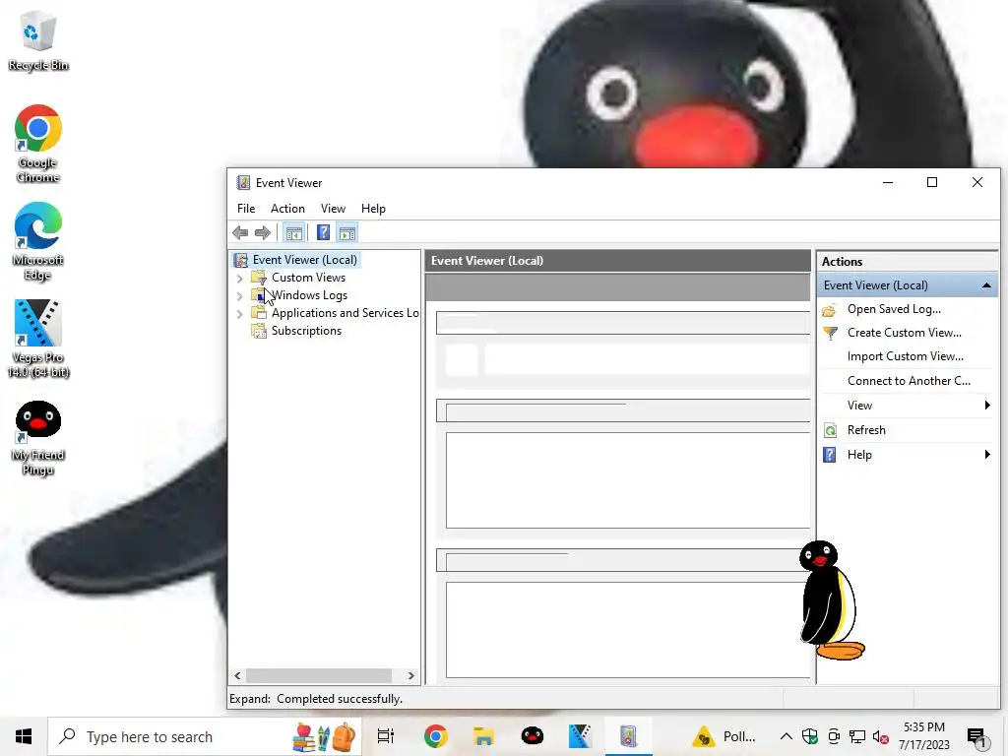Click the Forward arrow in Event Viewer toolbar
The width and height of the screenshot is (1008, 756).
tap(262, 232)
